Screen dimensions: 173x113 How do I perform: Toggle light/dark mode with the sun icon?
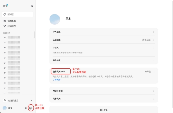26,108
